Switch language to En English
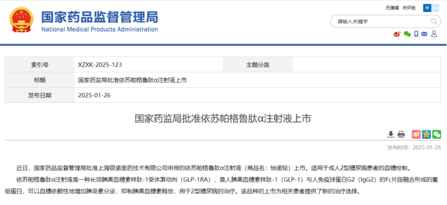 [435, 8]
